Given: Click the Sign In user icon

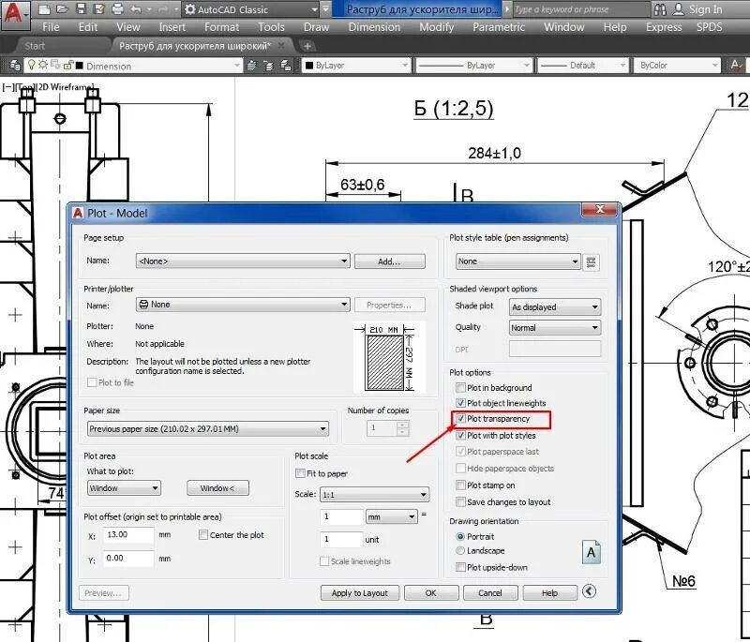Looking at the screenshot, I should (x=678, y=9).
